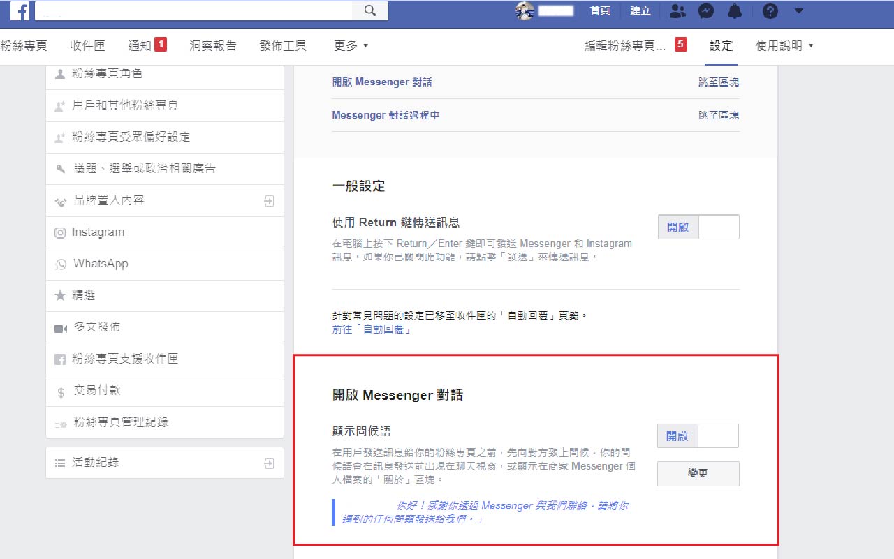
Task: Click the red 5 badge near 編輯粉絲專頁
Action: pyautogui.click(x=681, y=45)
